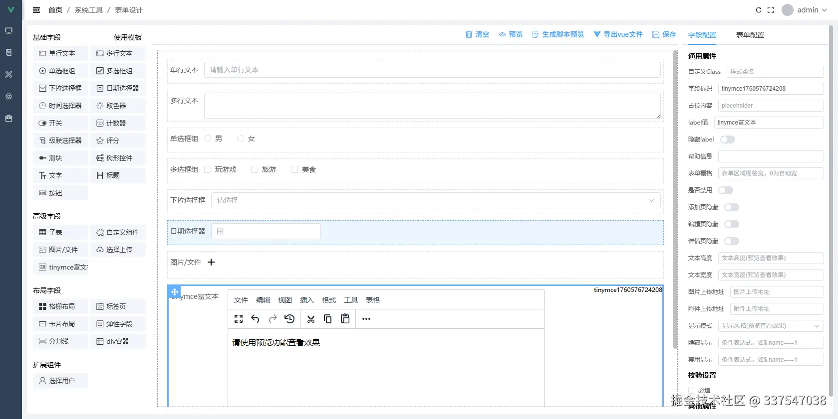Switch to the 表单配置 tab
838x419 pixels.
750,35
